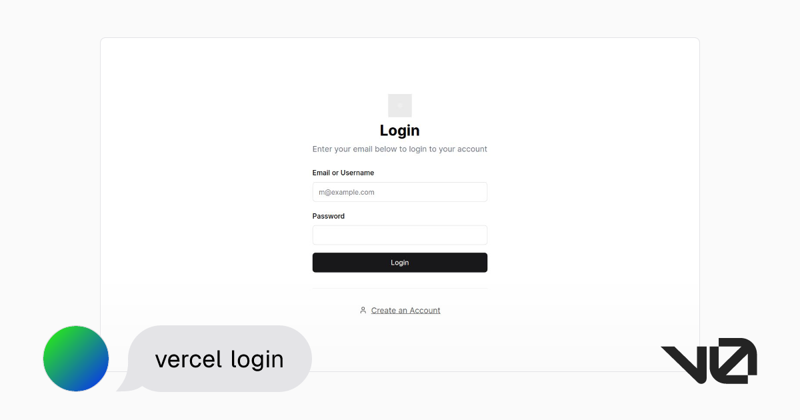
Task: Click the bold "Login" heading
Action: (400, 130)
